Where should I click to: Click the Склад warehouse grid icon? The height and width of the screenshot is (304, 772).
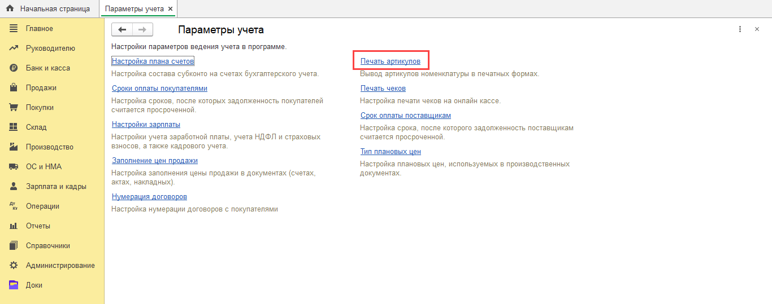(x=14, y=127)
